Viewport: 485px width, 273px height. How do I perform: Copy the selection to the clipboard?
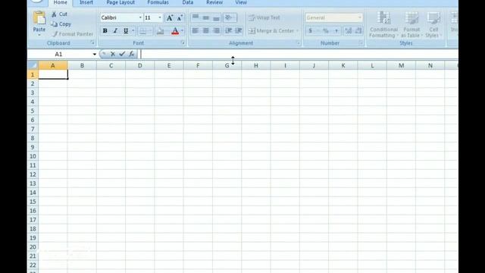(61, 24)
